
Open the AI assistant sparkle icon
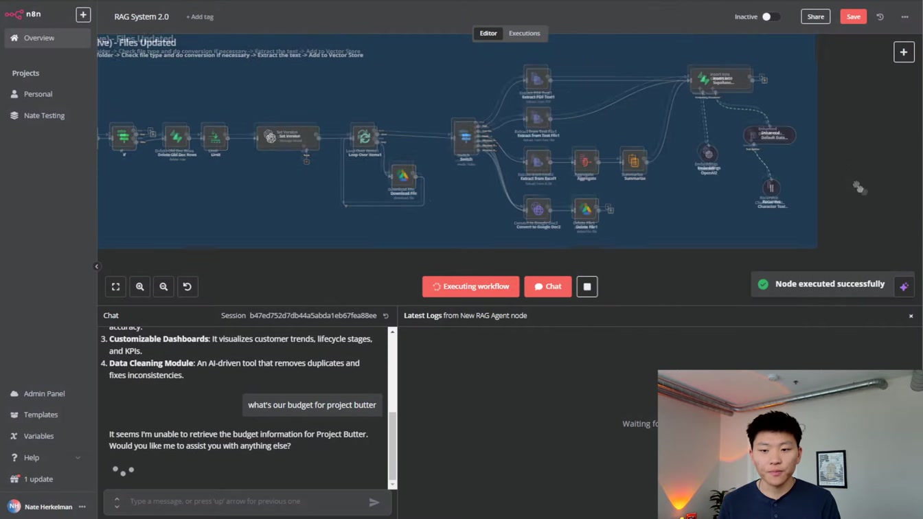[x=904, y=287]
